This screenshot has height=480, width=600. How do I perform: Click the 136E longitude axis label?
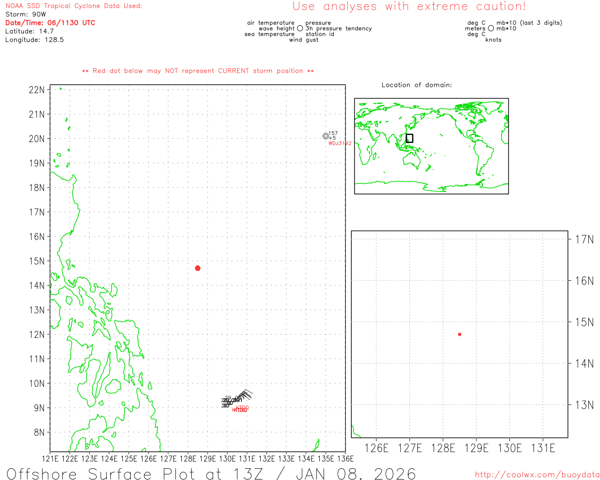345,458
